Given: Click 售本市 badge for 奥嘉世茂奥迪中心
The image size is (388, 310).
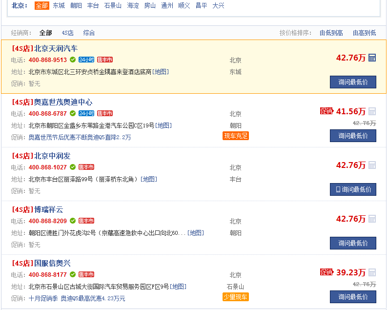Looking at the screenshot, I should (x=105, y=113).
